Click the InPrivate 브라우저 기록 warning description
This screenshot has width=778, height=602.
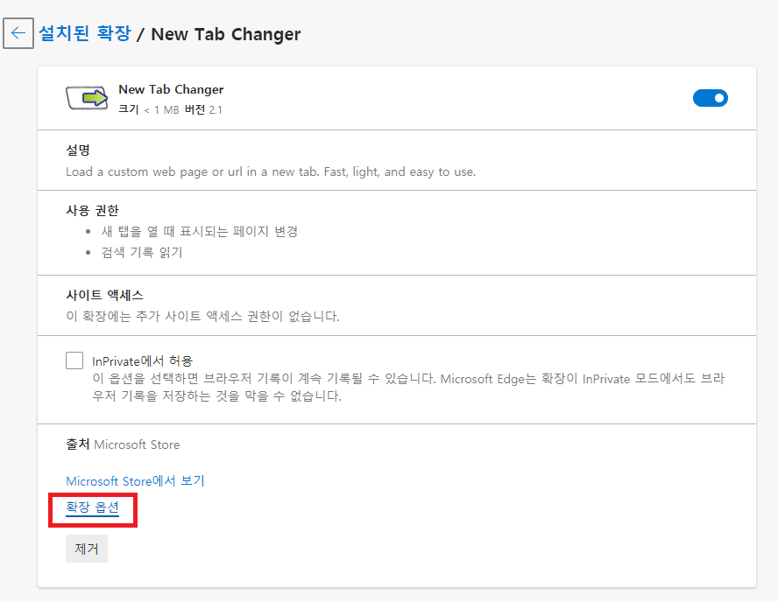coord(408,388)
